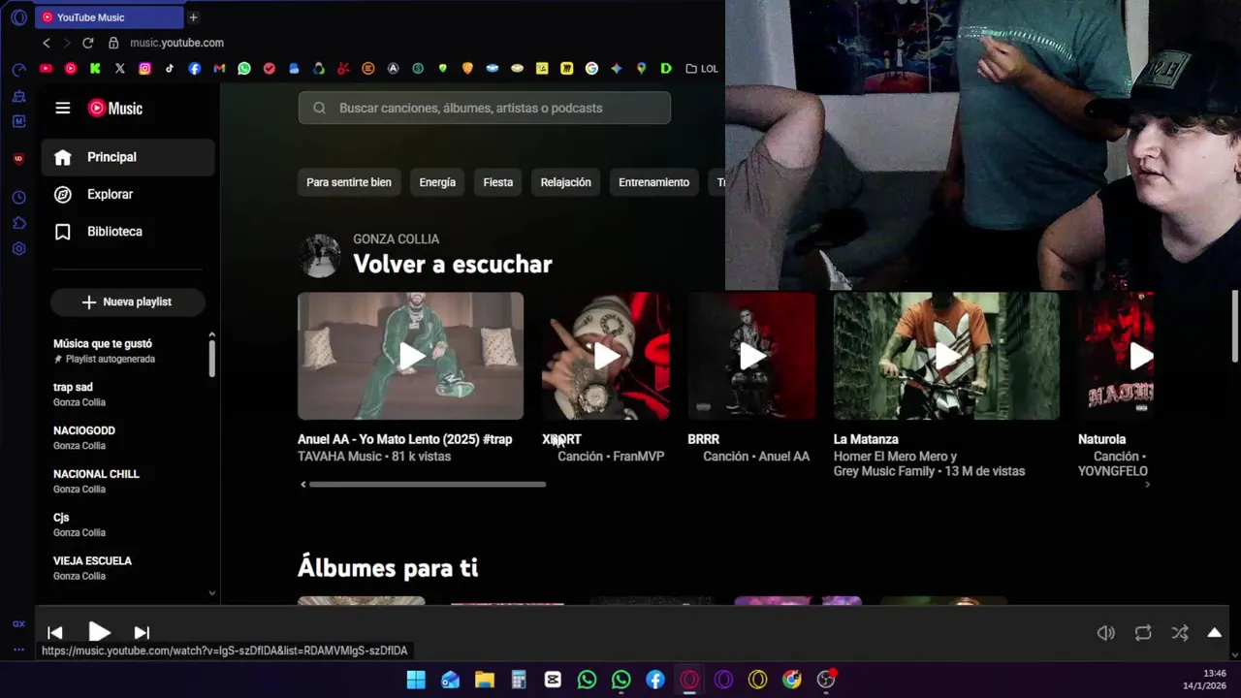Create a playlist with Nueva playlist
Viewport: 1241px width, 698px height.
[x=127, y=301]
